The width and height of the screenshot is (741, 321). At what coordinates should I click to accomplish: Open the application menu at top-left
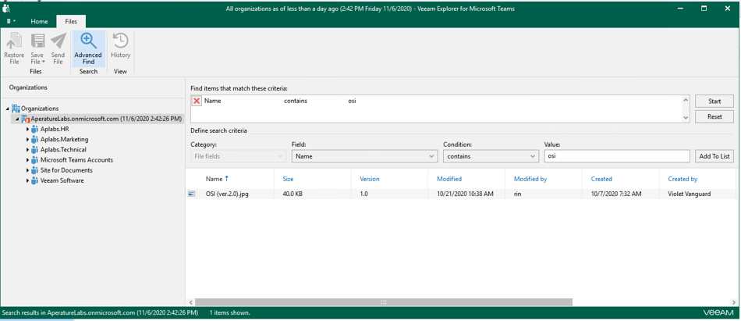pos(10,21)
